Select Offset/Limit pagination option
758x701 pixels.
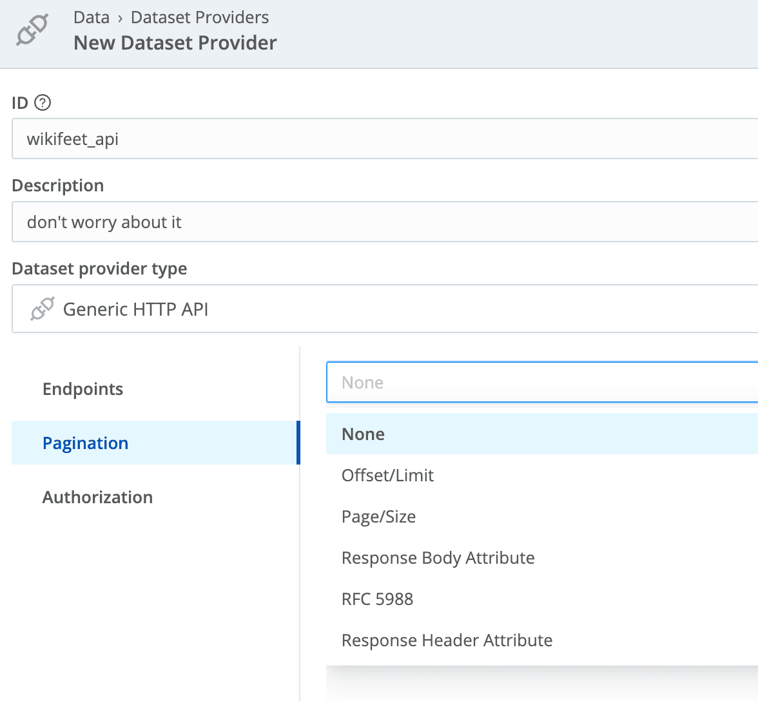(x=387, y=475)
